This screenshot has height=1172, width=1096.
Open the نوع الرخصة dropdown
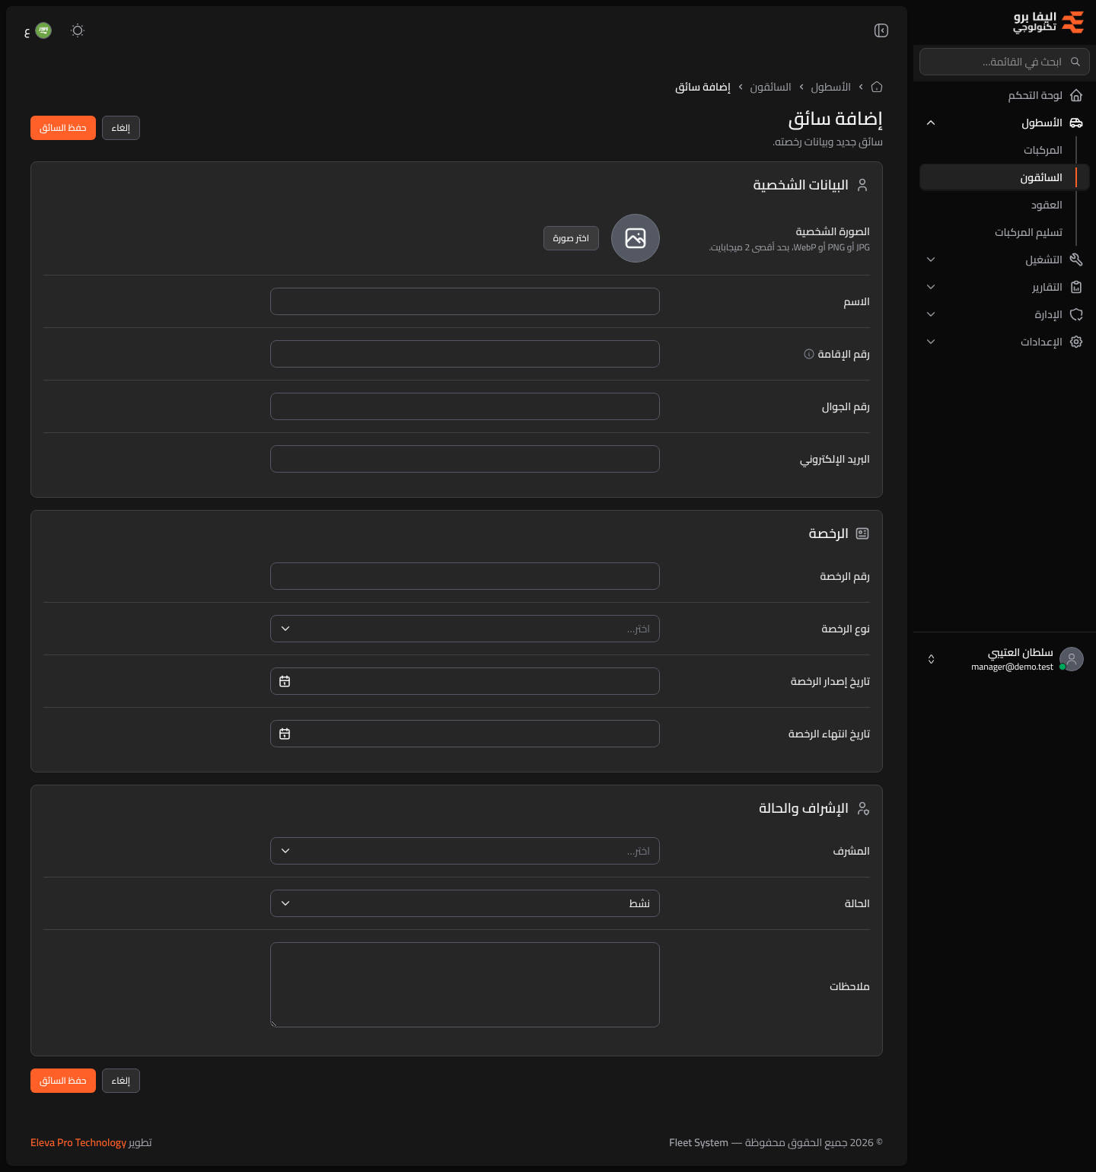pos(465,629)
